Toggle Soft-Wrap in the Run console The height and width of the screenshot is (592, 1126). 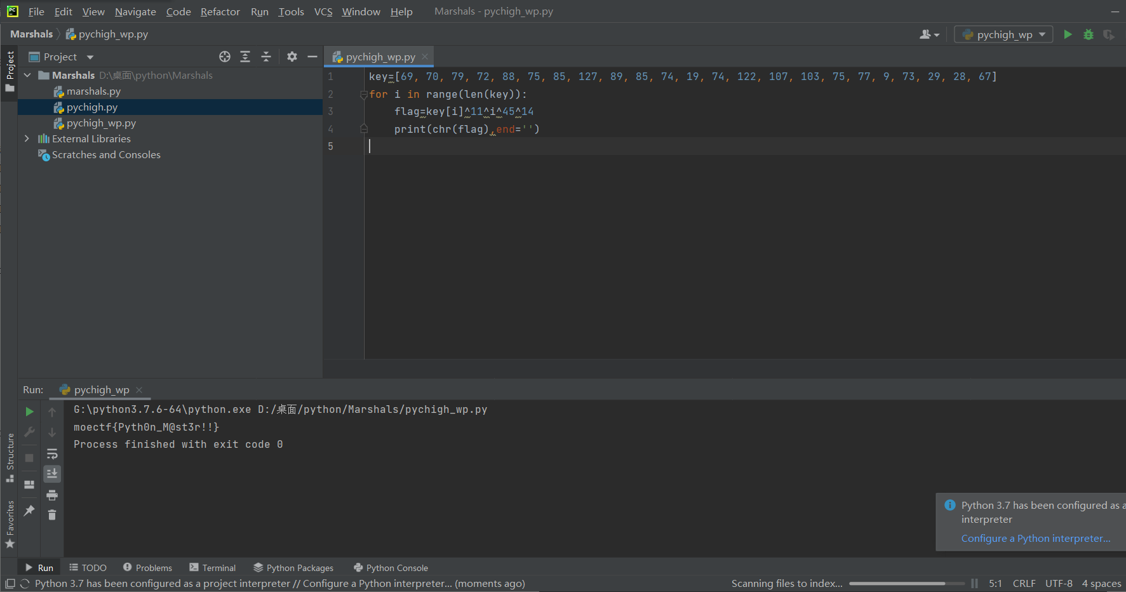(x=52, y=454)
